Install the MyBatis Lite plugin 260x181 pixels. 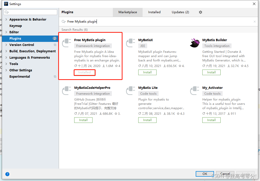tap(147, 120)
